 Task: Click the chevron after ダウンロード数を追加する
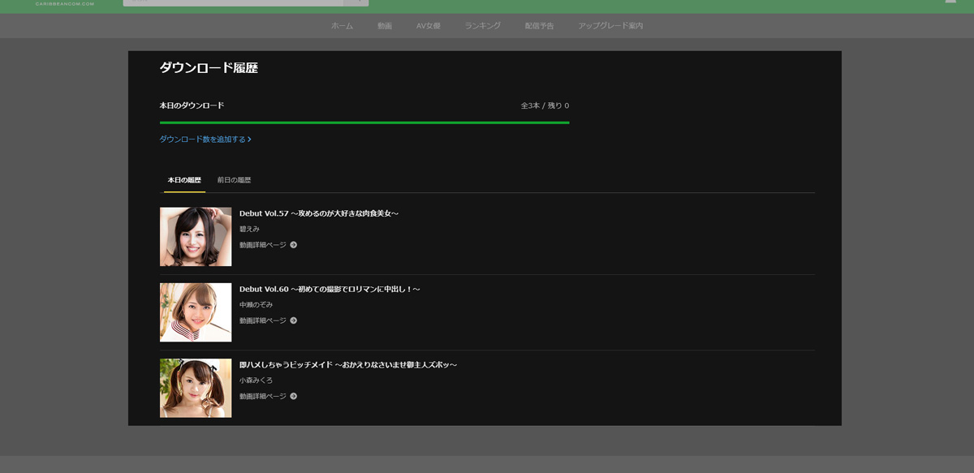click(x=249, y=140)
